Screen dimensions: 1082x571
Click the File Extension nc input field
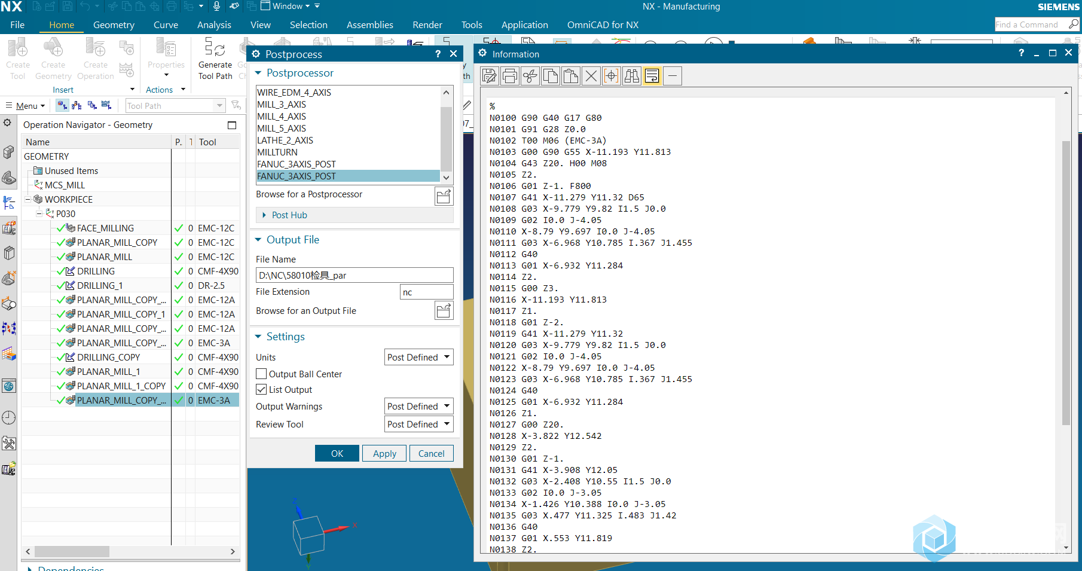coord(426,292)
